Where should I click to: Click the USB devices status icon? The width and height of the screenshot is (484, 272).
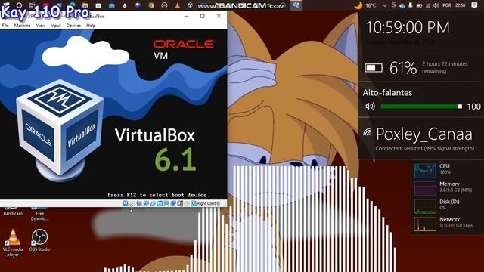[153, 203]
